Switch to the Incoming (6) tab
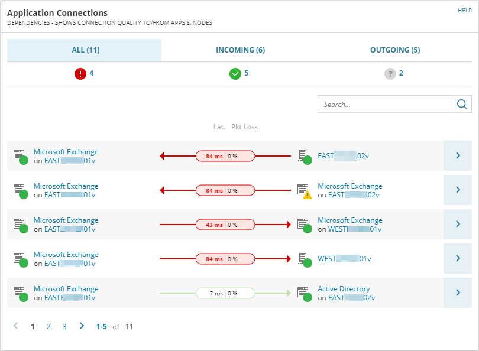 coord(240,50)
